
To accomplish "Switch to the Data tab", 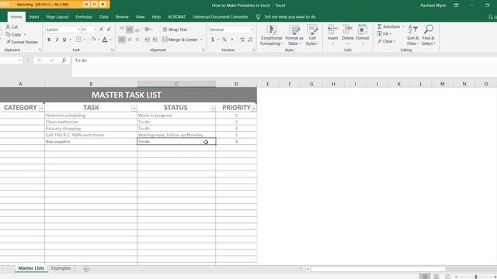I will pyautogui.click(x=103, y=17).
